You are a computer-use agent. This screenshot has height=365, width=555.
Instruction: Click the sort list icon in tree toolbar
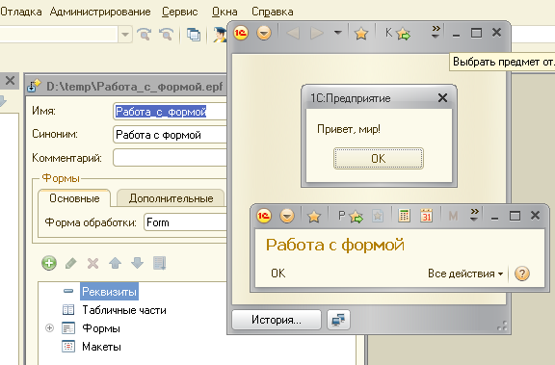click(159, 263)
